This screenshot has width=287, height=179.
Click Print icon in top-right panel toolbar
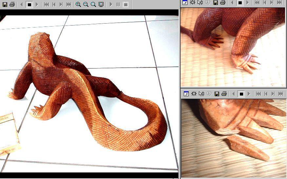click(223, 3)
